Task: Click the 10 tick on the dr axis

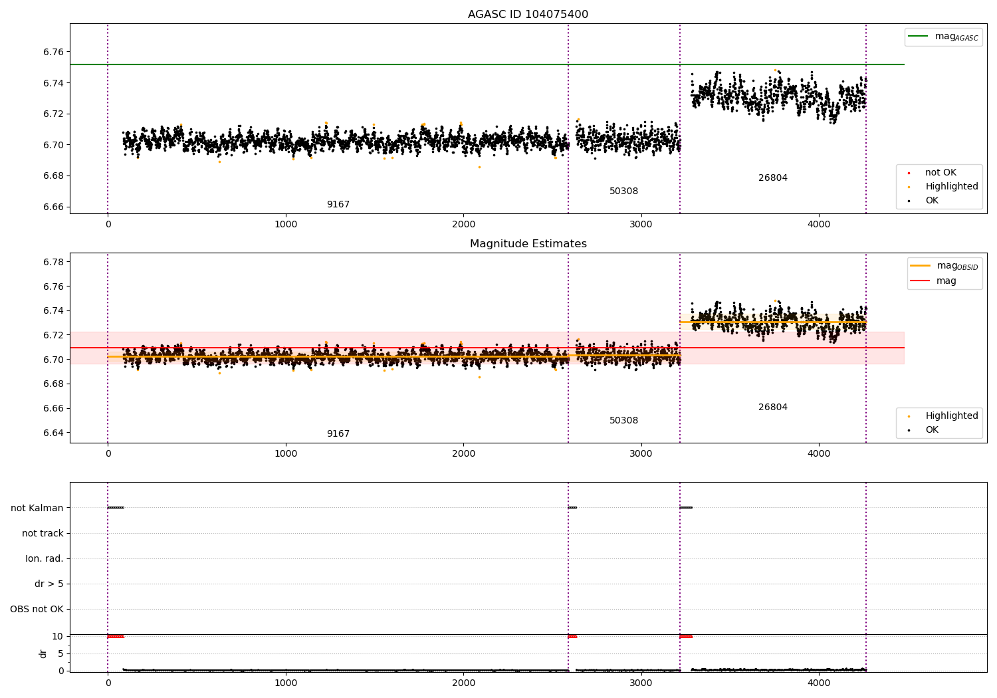Action: pyautogui.click(x=58, y=636)
